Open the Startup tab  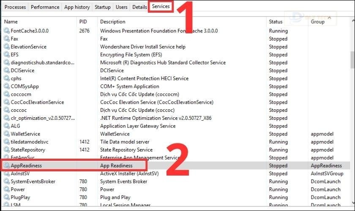point(103,7)
